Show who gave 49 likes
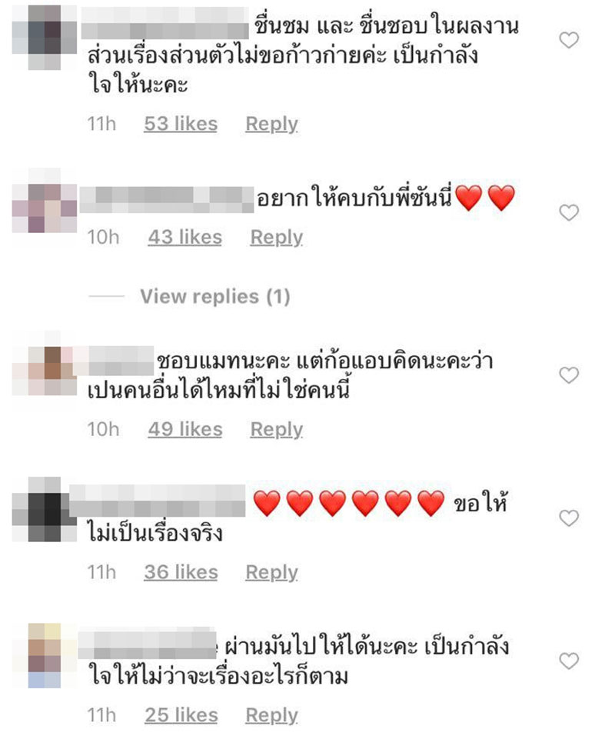The image size is (615, 749). [185, 429]
